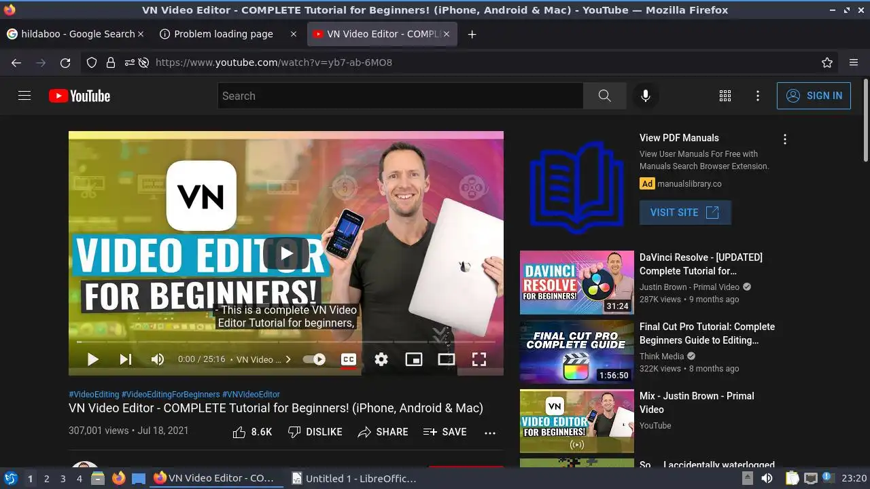This screenshot has height=489, width=870.
Task: Open the #VideoEditingForBeginners hashtag link
Action: click(171, 395)
